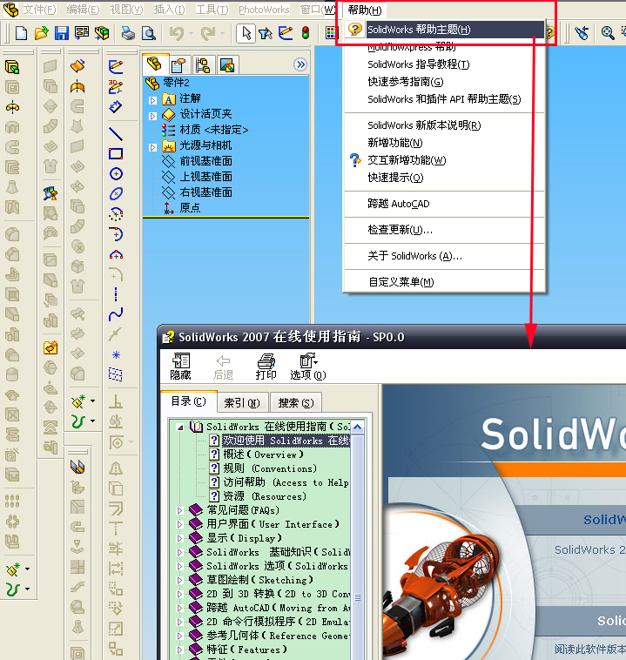Screen dimensions: 626x660
Task: Click scroll-up arrow of help contents list
Action: point(358,428)
